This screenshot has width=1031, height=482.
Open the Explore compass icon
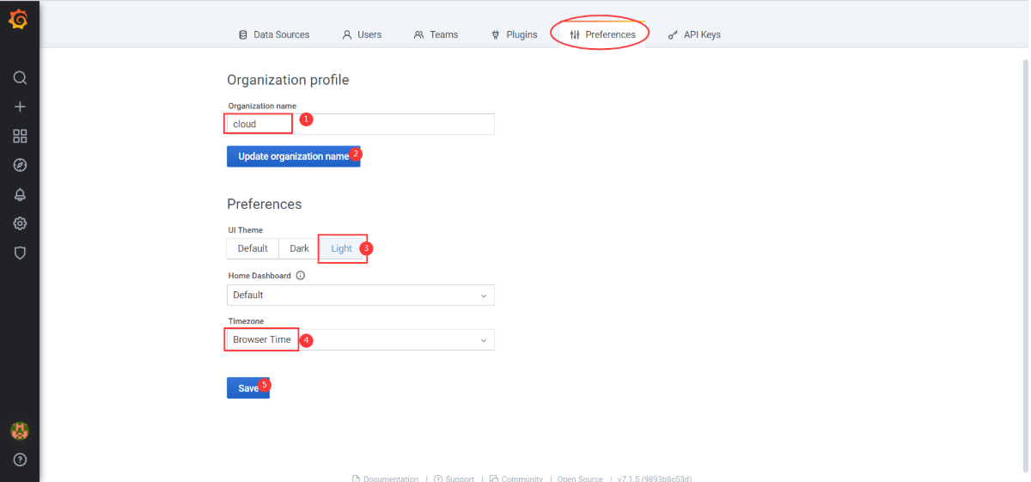pyautogui.click(x=20, y=165)
